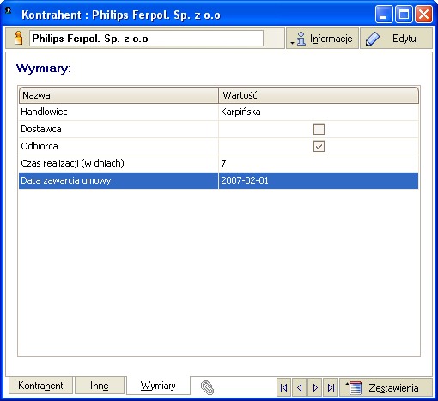Viewport: 438px width, 401px height.
Task: Go to the previous record
Action: 300,388
